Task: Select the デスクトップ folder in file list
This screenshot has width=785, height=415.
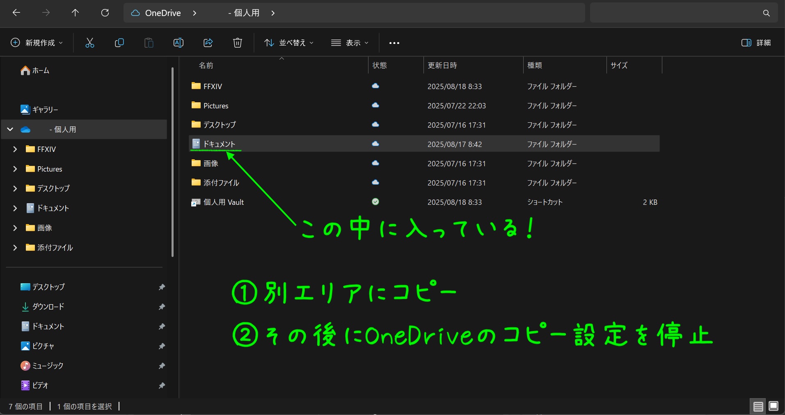Action: [x=424, y=125]
